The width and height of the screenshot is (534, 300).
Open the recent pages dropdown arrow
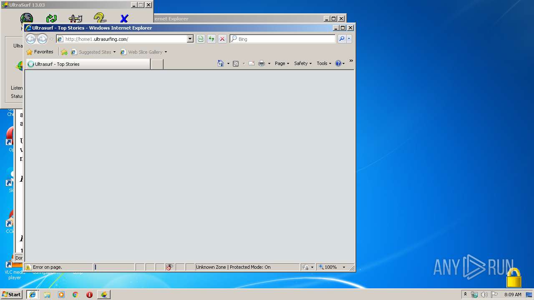click(x=51, y=39)
